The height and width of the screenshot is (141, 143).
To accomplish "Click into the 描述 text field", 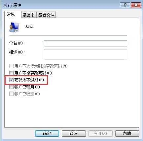I will [86, 54].
